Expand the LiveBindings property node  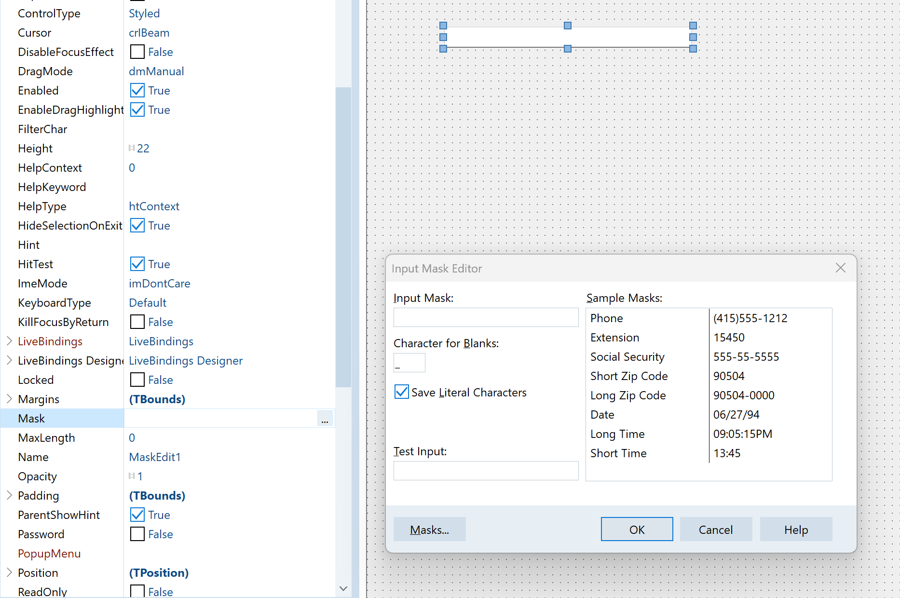tap(9, 341)
